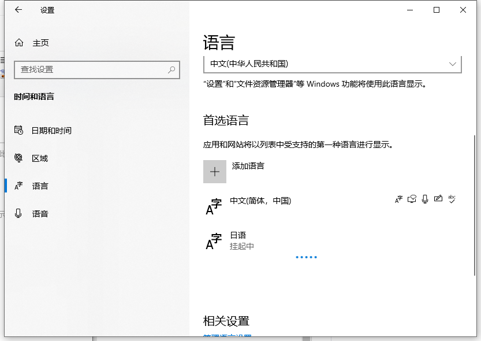
Task: Focus the 查找设置 search box
Action: (x=96, y=70)
